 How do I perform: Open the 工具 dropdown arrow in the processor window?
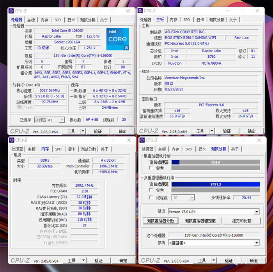point(83,131)
